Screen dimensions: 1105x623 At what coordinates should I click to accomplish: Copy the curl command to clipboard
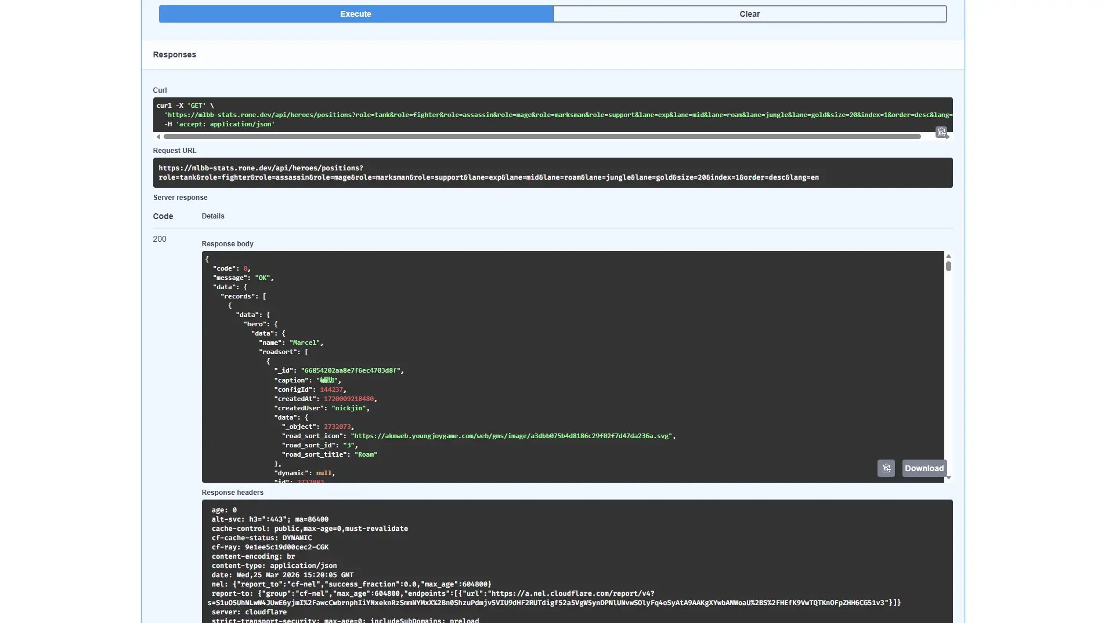click(x=941, y=132)
